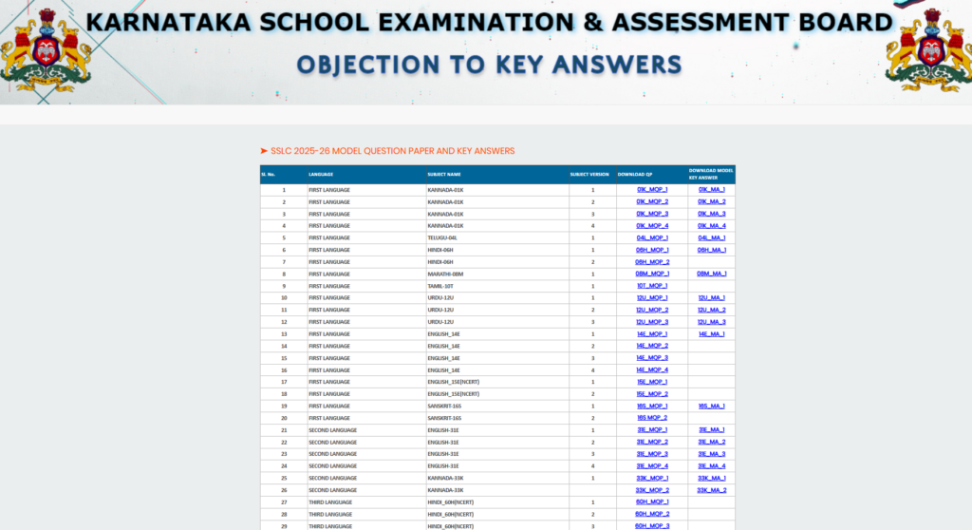The width and height of the screenshot is (972, 530).
Task: Open second language English 31E_MQP_3
Action: [651, 453]
